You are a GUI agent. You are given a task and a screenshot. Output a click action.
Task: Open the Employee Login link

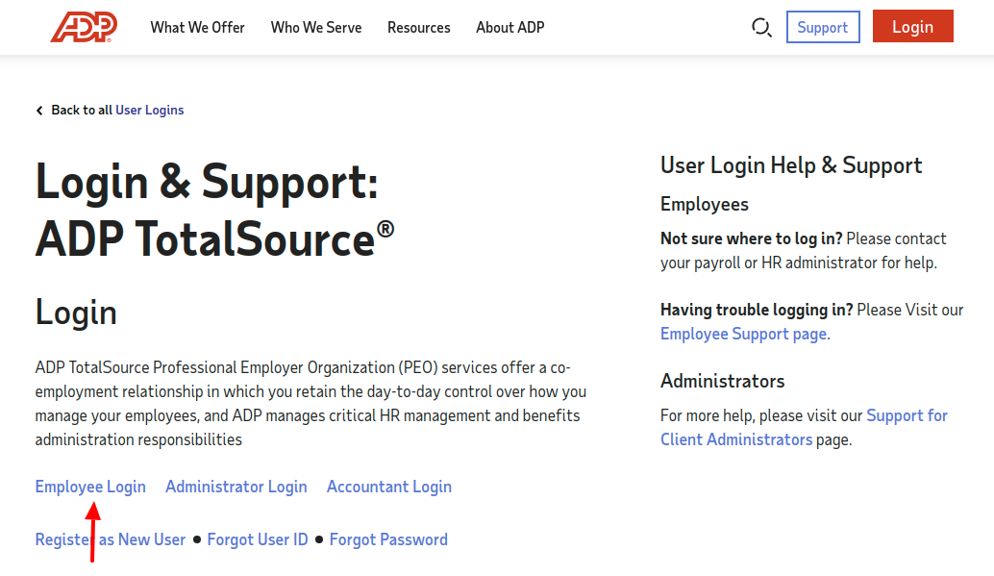90,487
